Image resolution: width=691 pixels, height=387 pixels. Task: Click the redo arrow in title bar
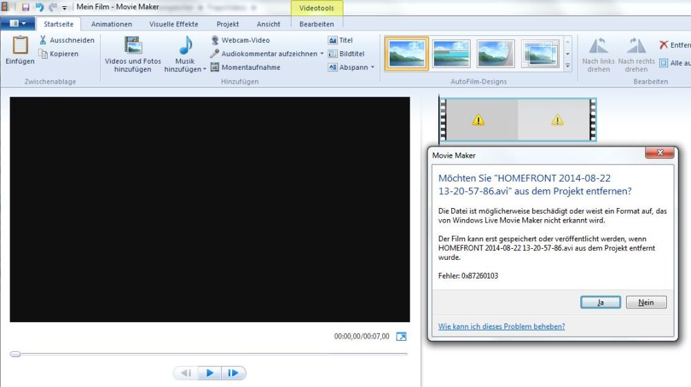(x=53, y=7)
